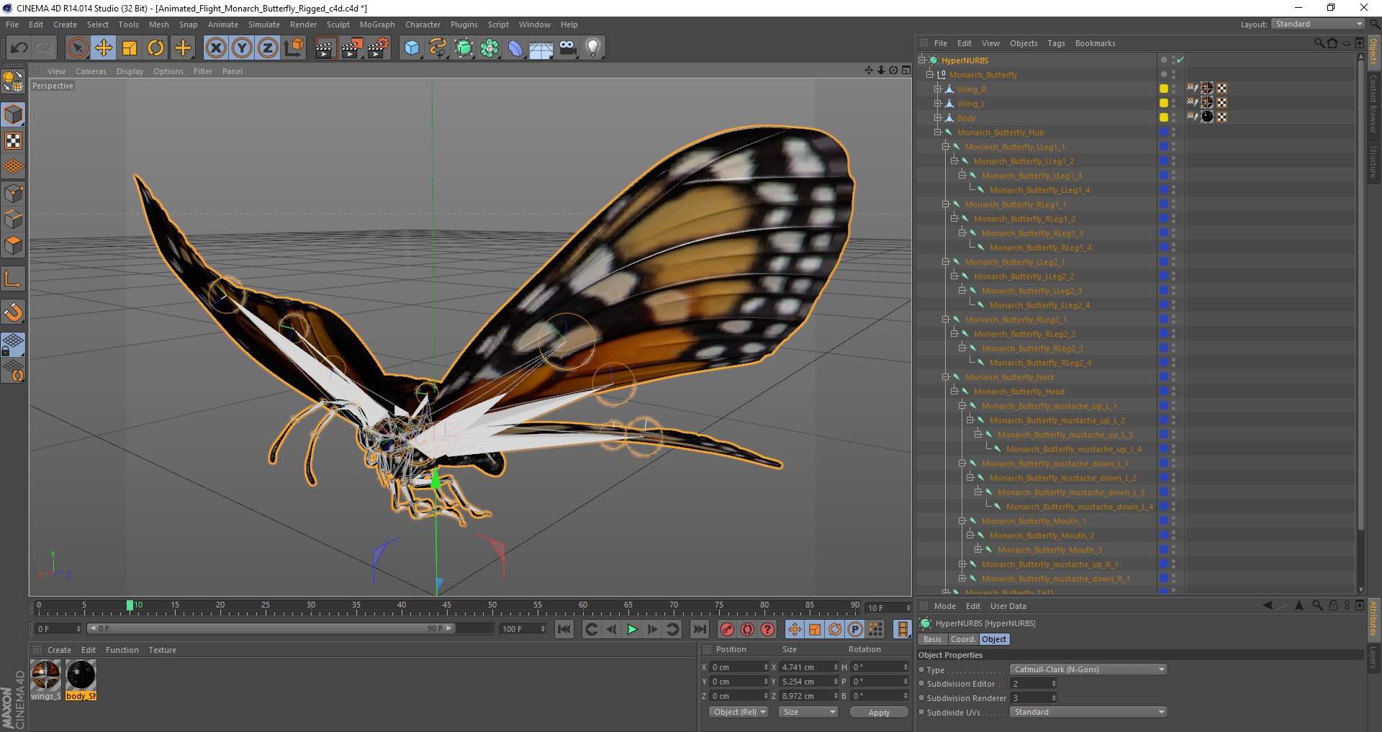Open Edit Render Settings icon
1382x732 pixels.
tap(378, 48)
